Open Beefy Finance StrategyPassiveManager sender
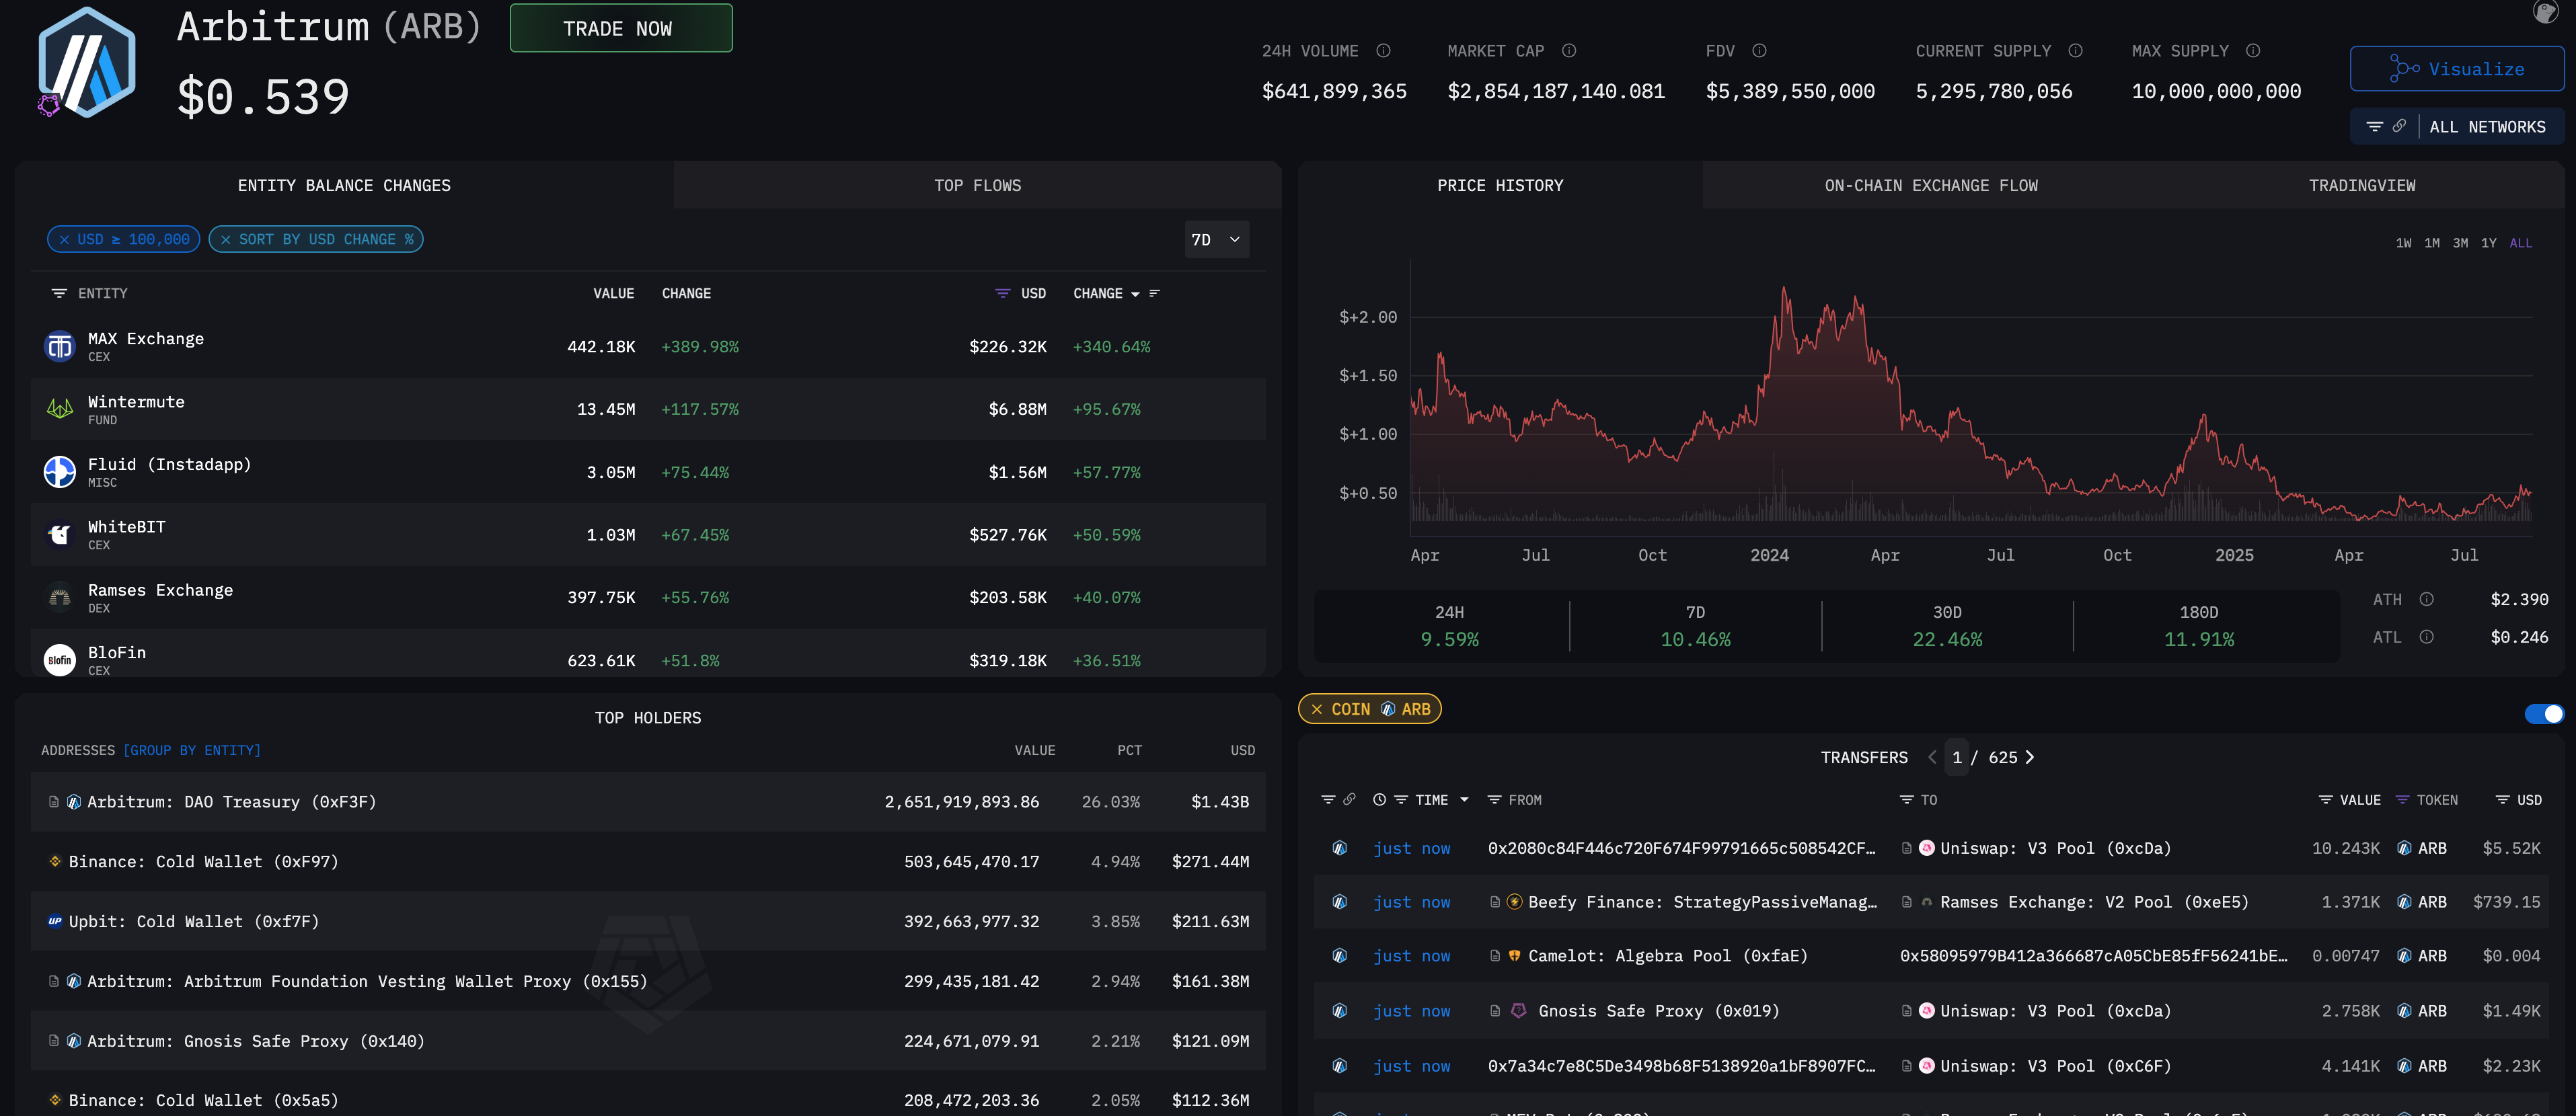The image size is (2576, 1116). pos(1702,902)
